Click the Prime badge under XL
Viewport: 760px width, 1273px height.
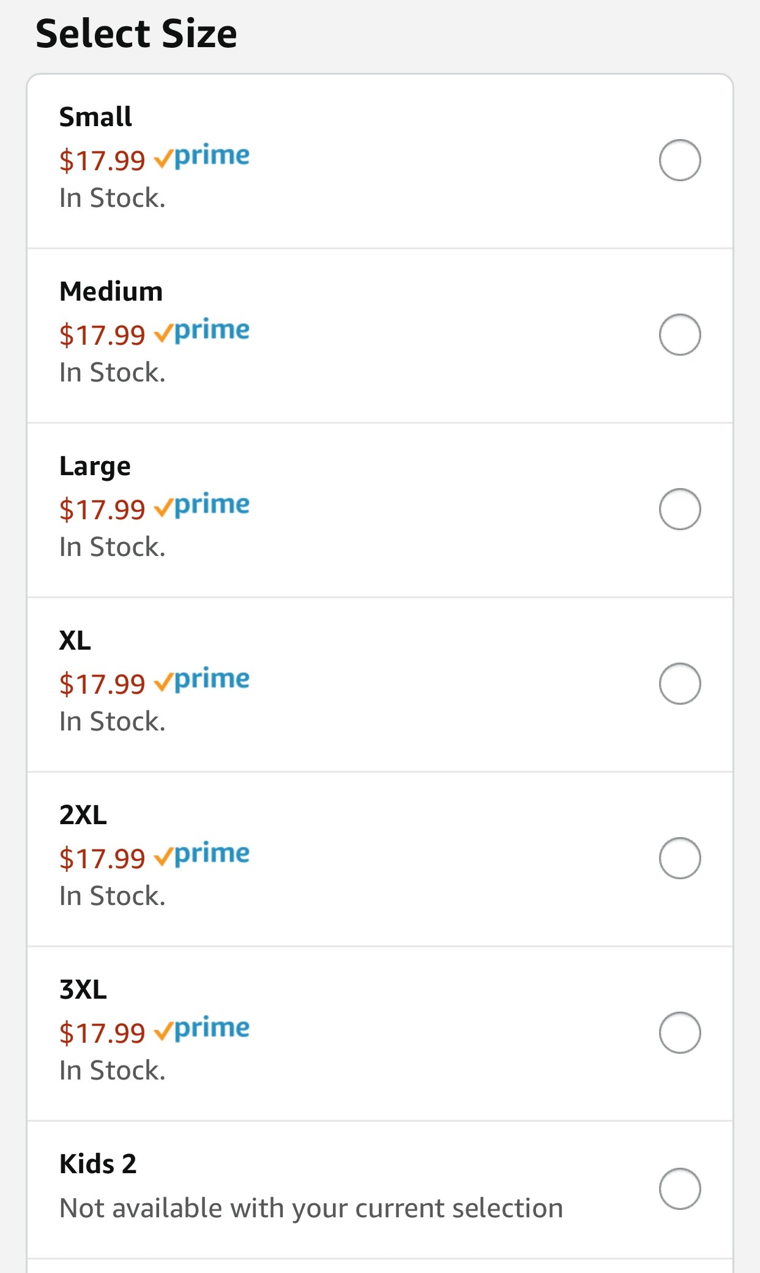tap(201, 682)
